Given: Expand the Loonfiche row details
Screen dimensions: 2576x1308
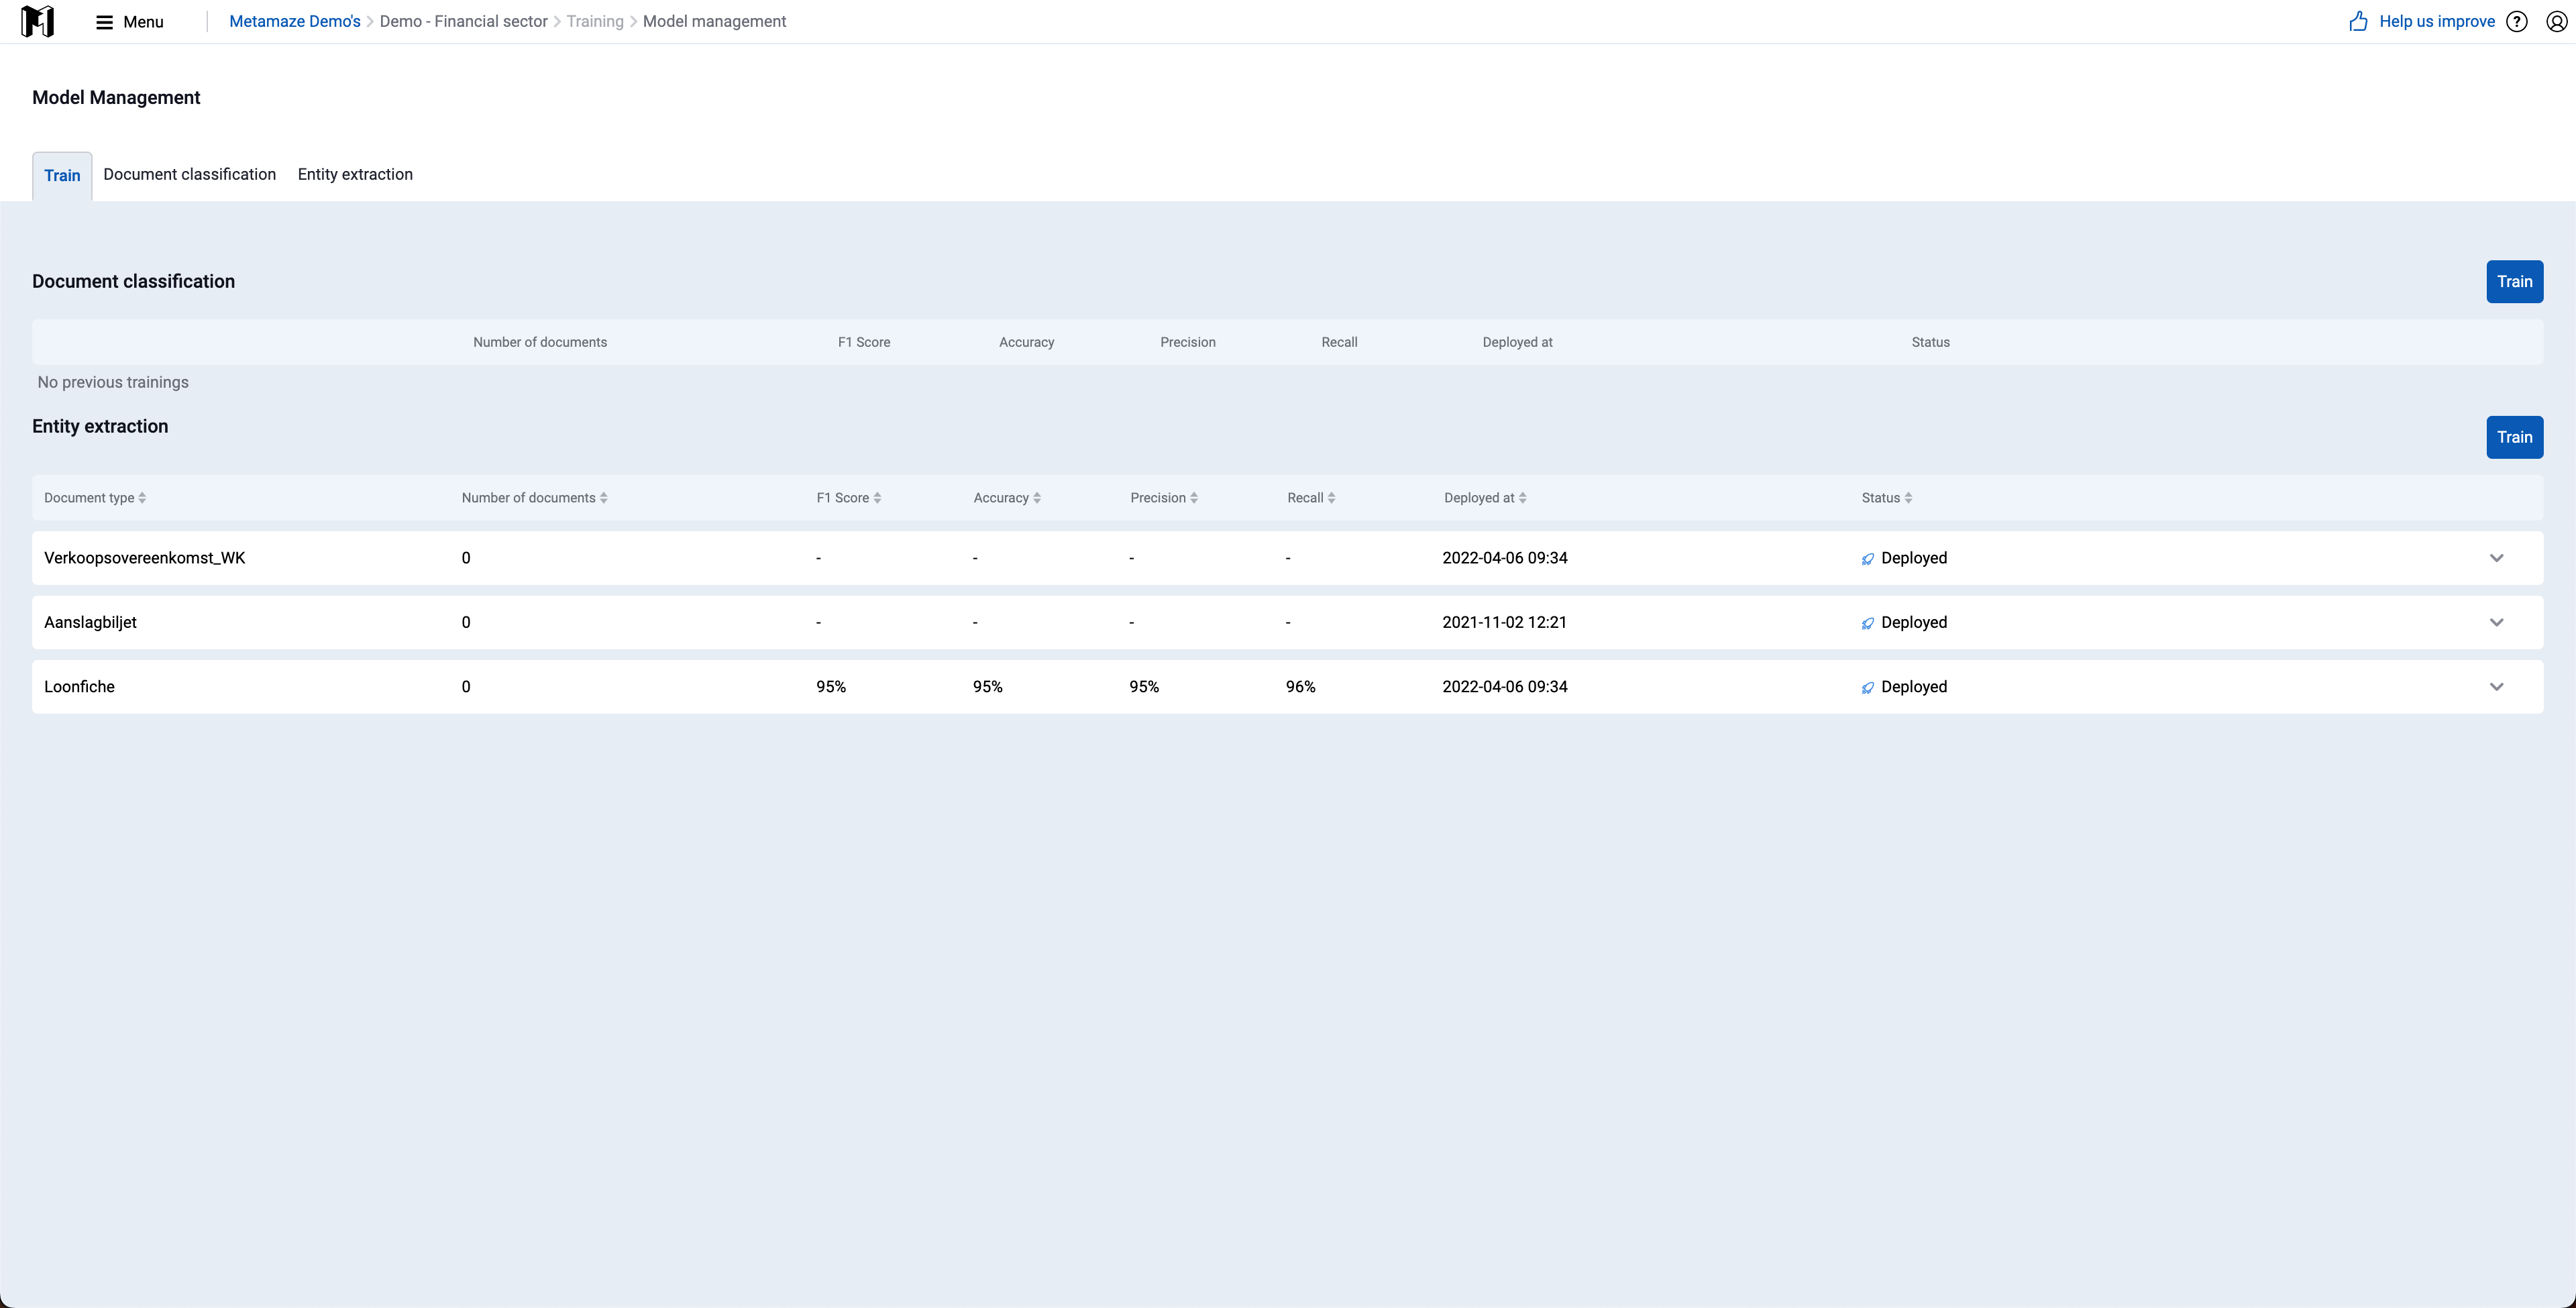Looking at the screenshot, I should point(2496,687).
